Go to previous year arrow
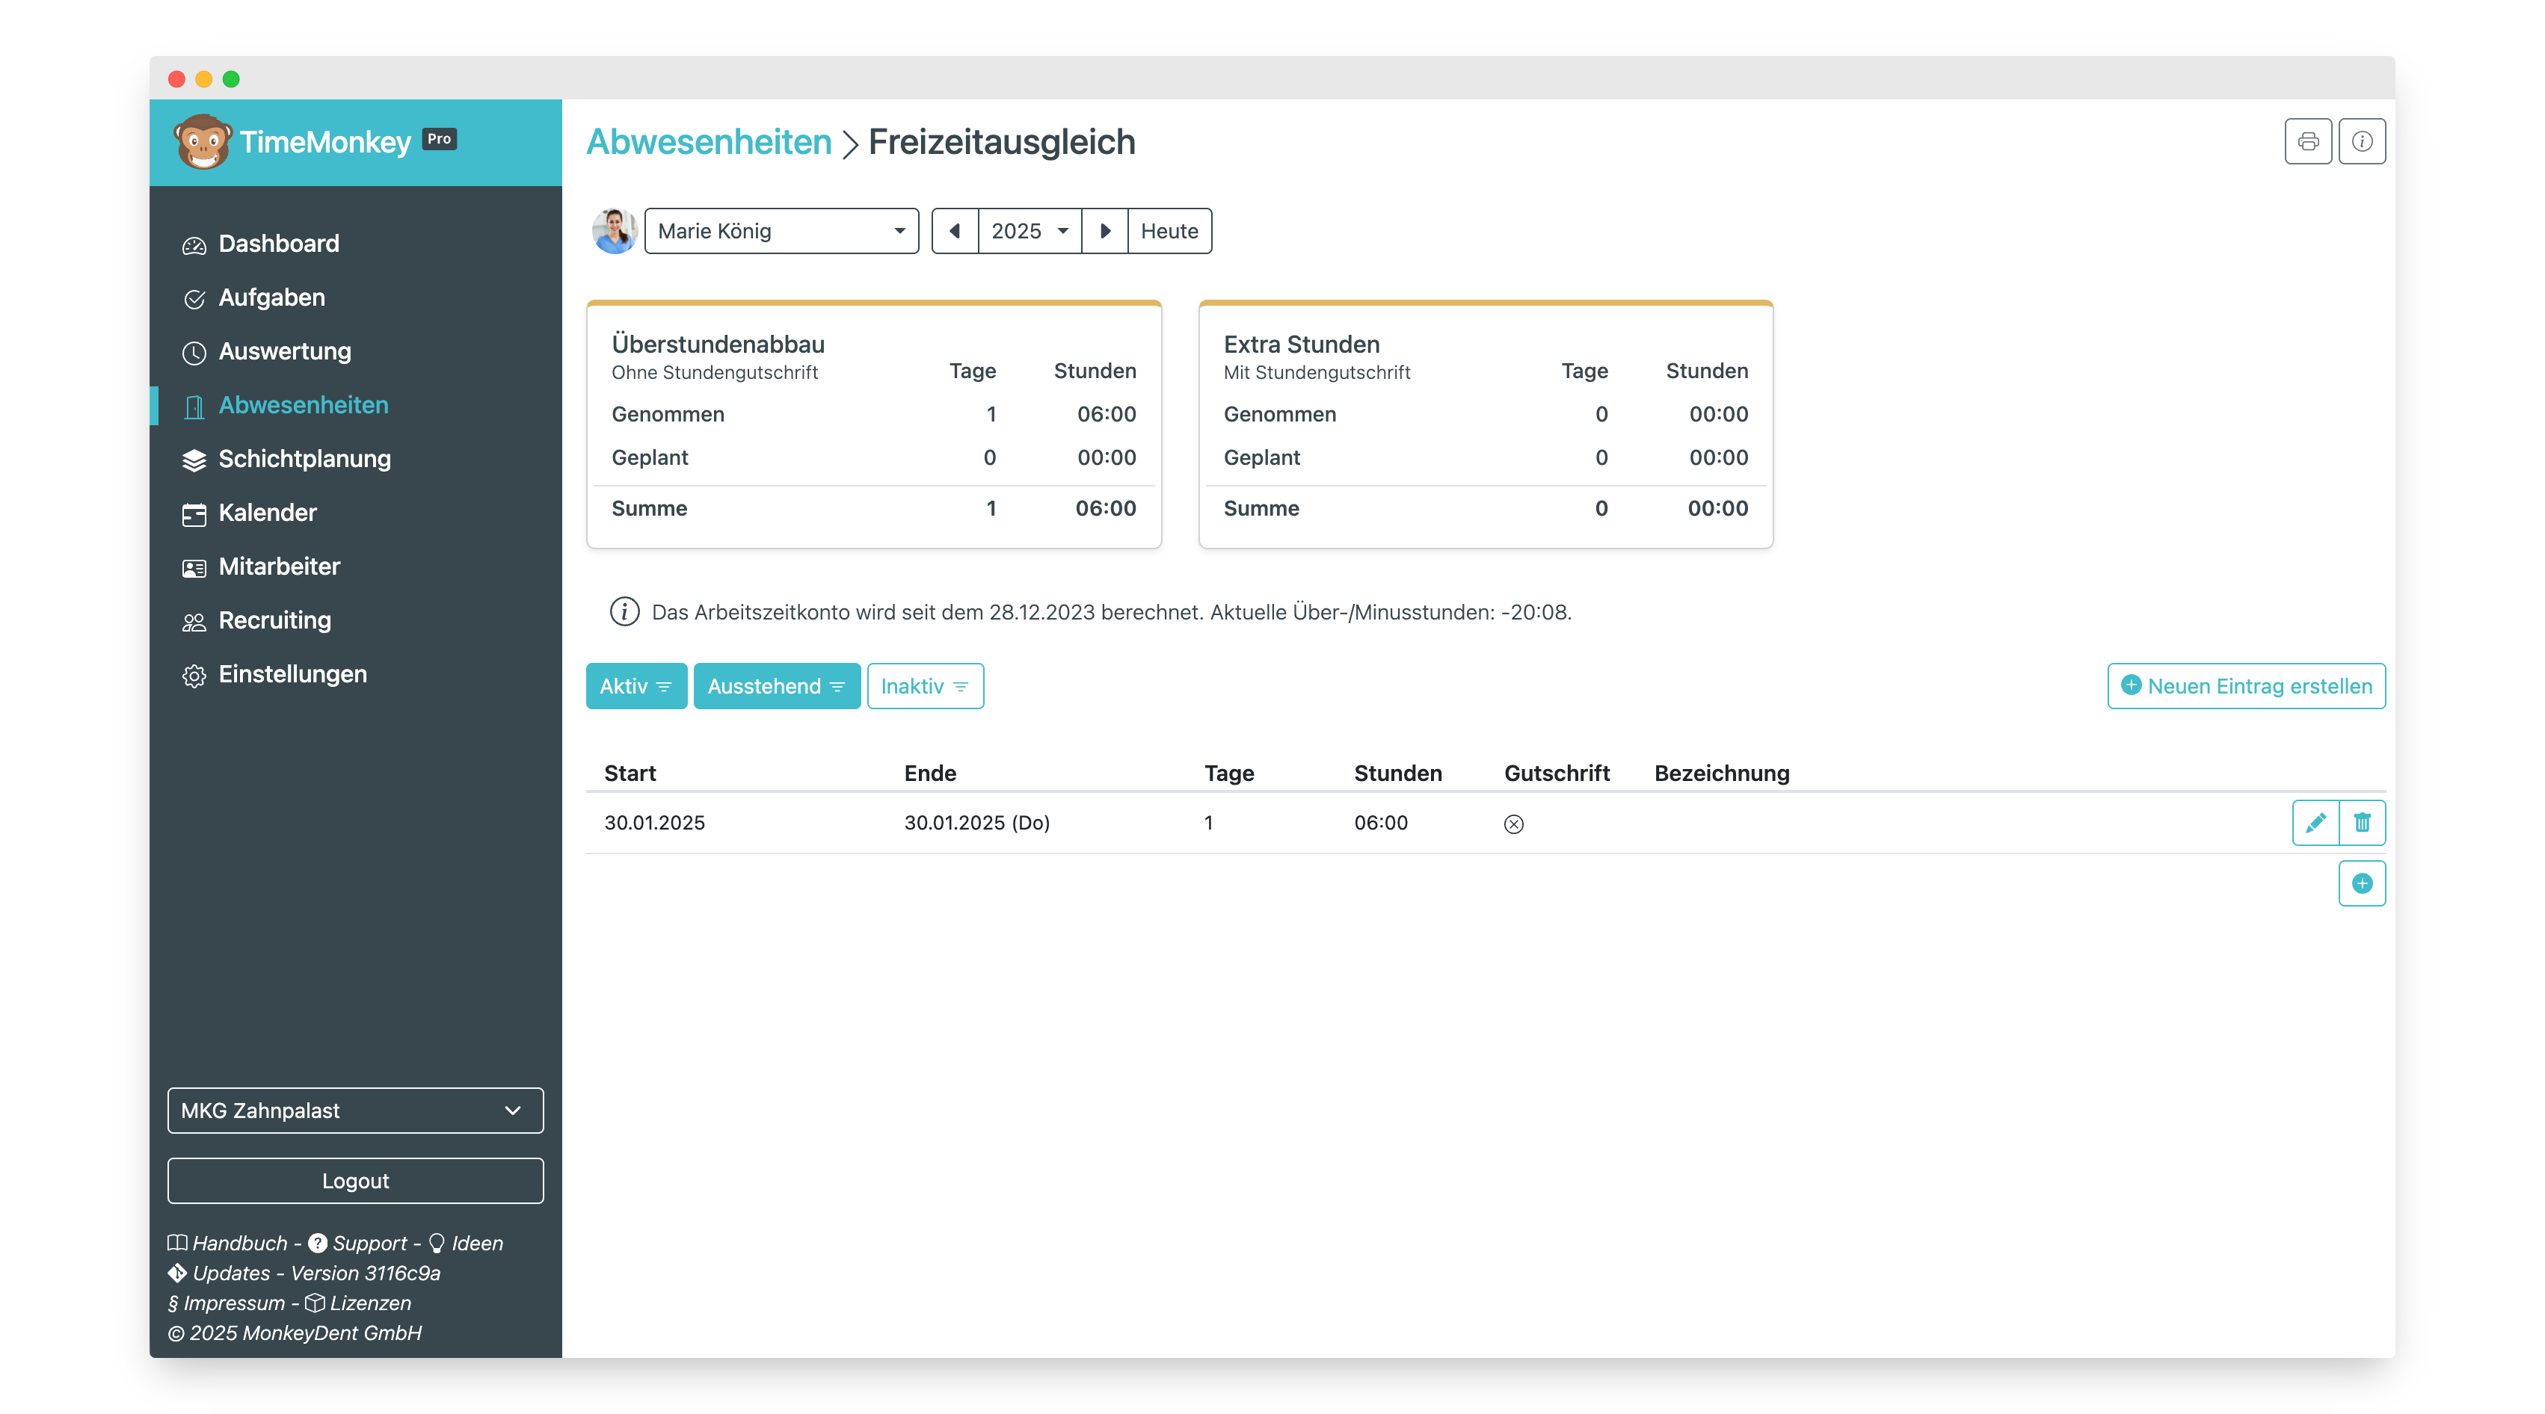 point(954,231)
